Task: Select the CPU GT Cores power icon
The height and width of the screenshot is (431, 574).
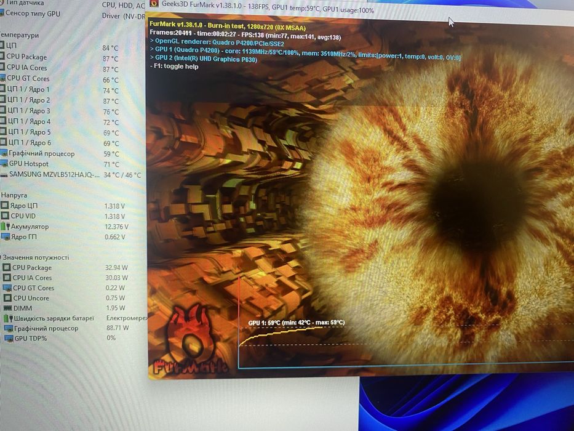Action: (7, 288)
